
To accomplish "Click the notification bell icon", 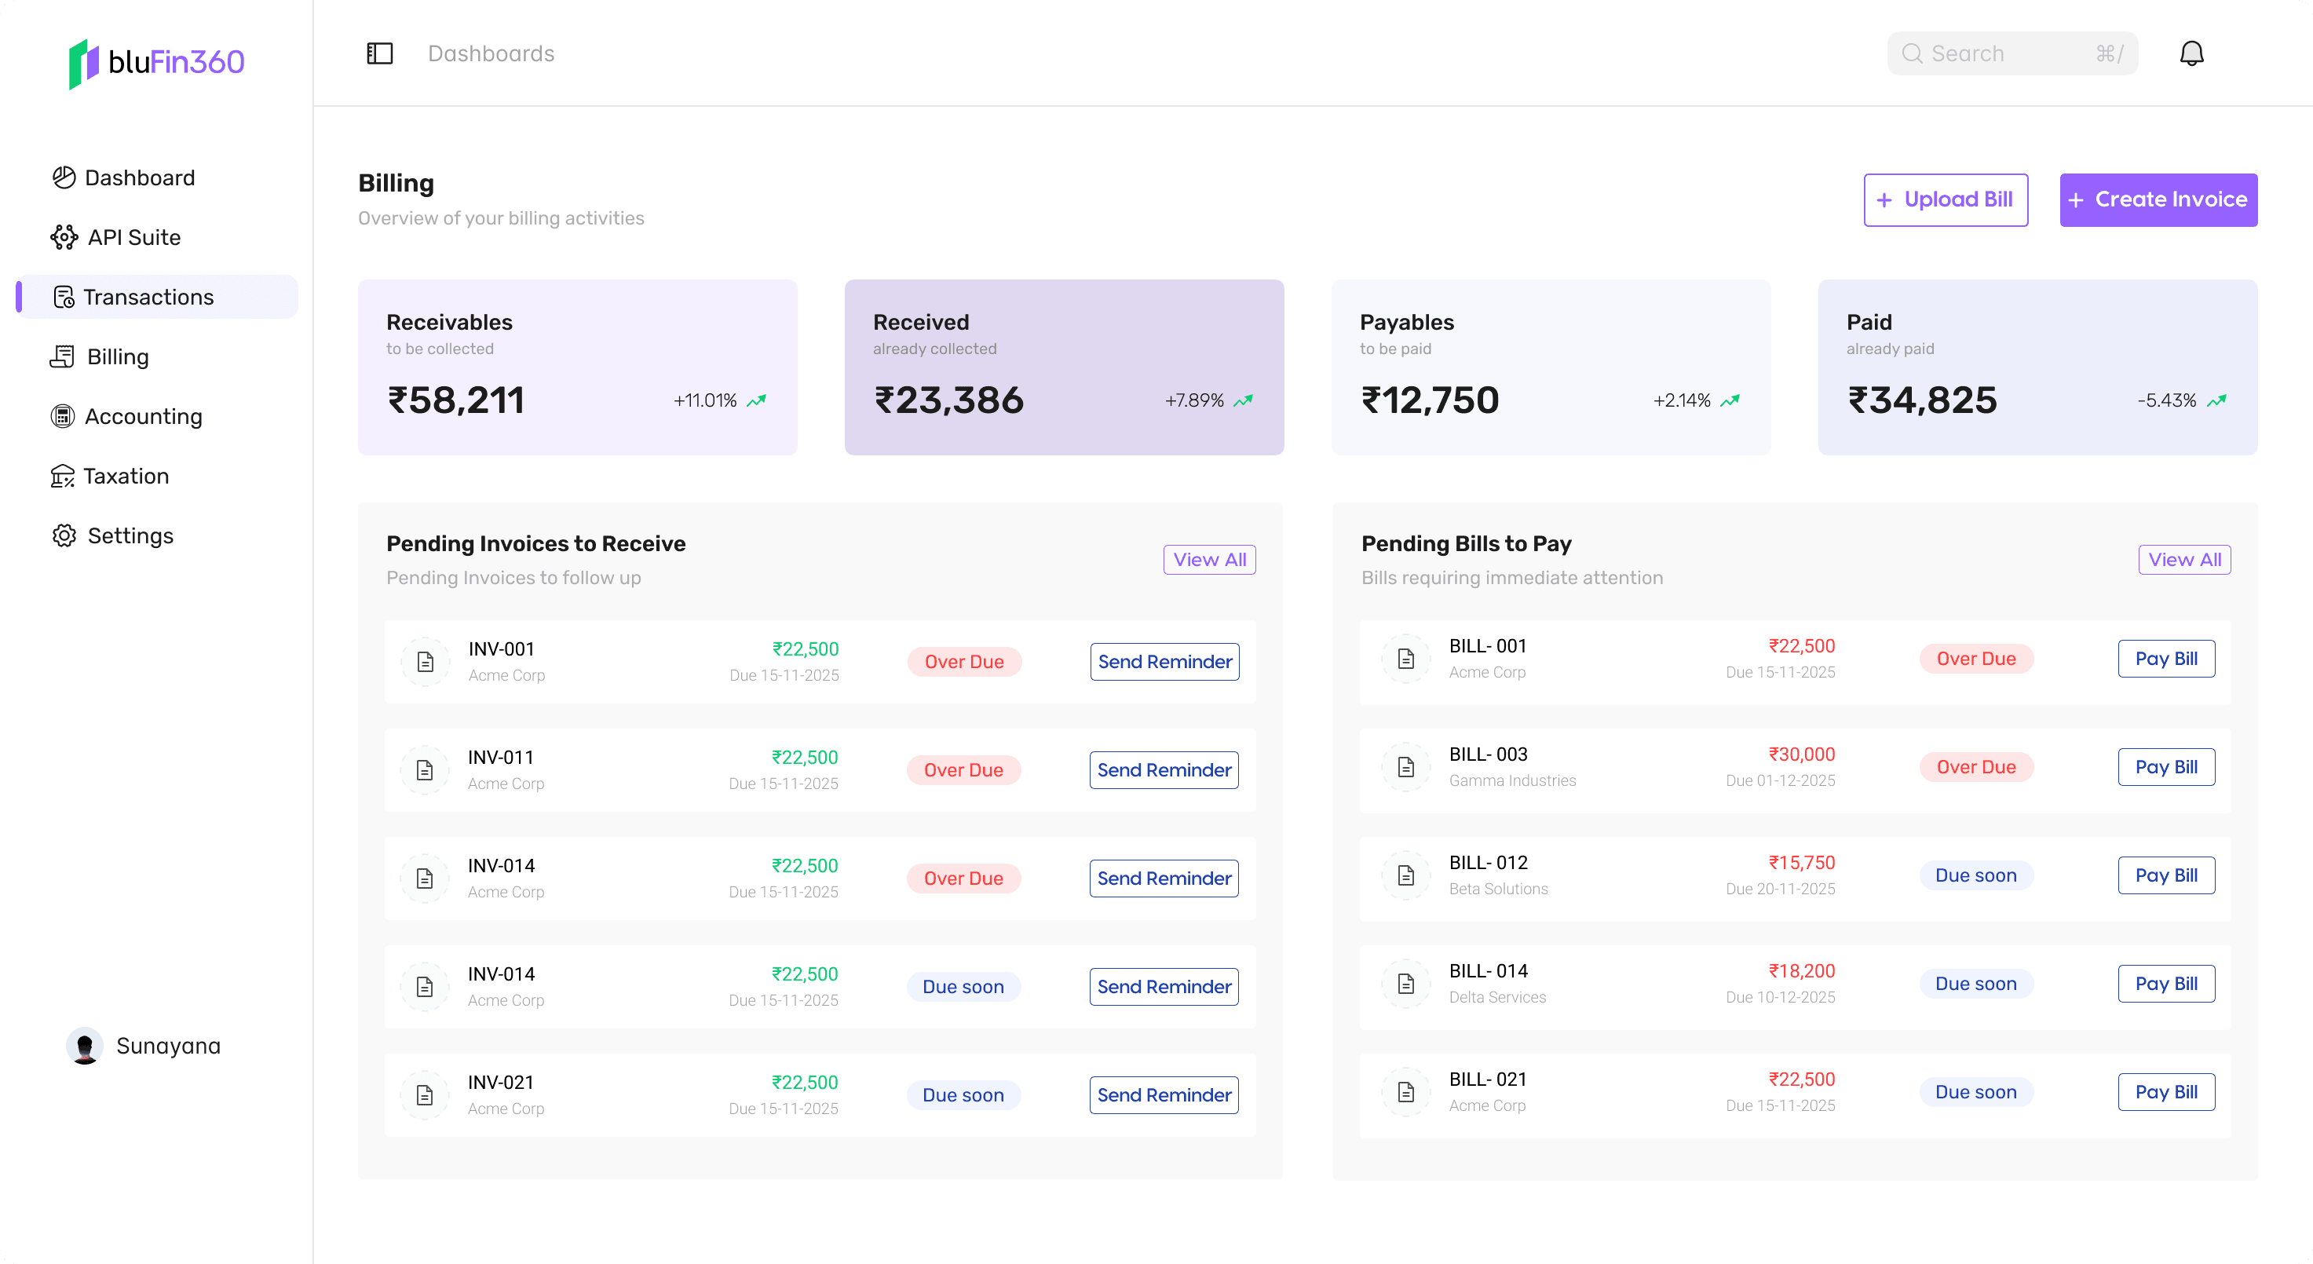I will point(2192,53).
